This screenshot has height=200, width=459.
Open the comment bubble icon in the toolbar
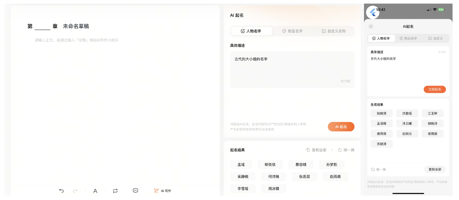136,191
